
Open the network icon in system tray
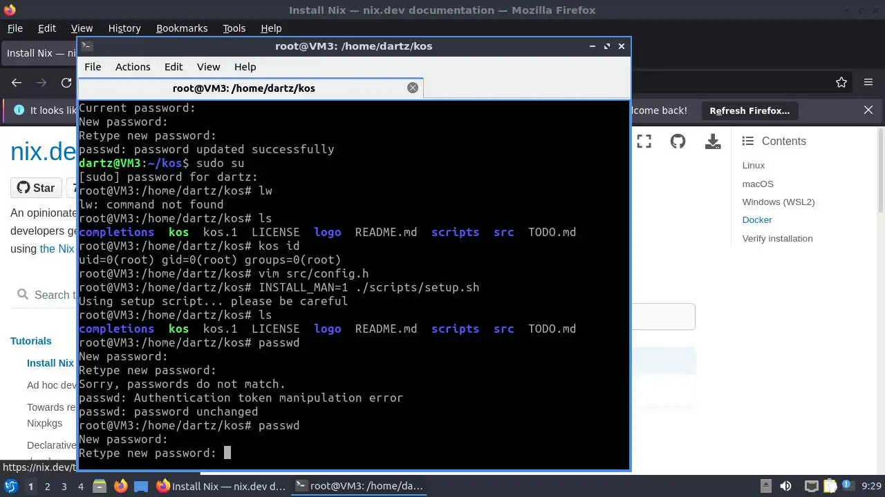click(812, 487)
